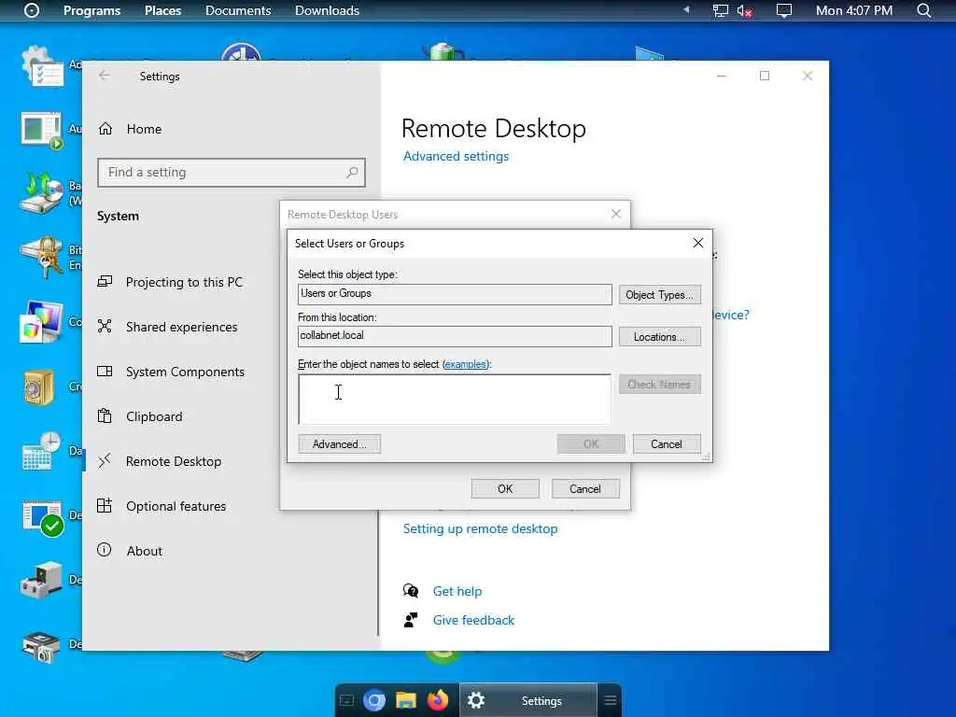Screen dimensions: 956x717
Task: Click OK in Remote Desktop Users dialog
Action: coord(505,489)
